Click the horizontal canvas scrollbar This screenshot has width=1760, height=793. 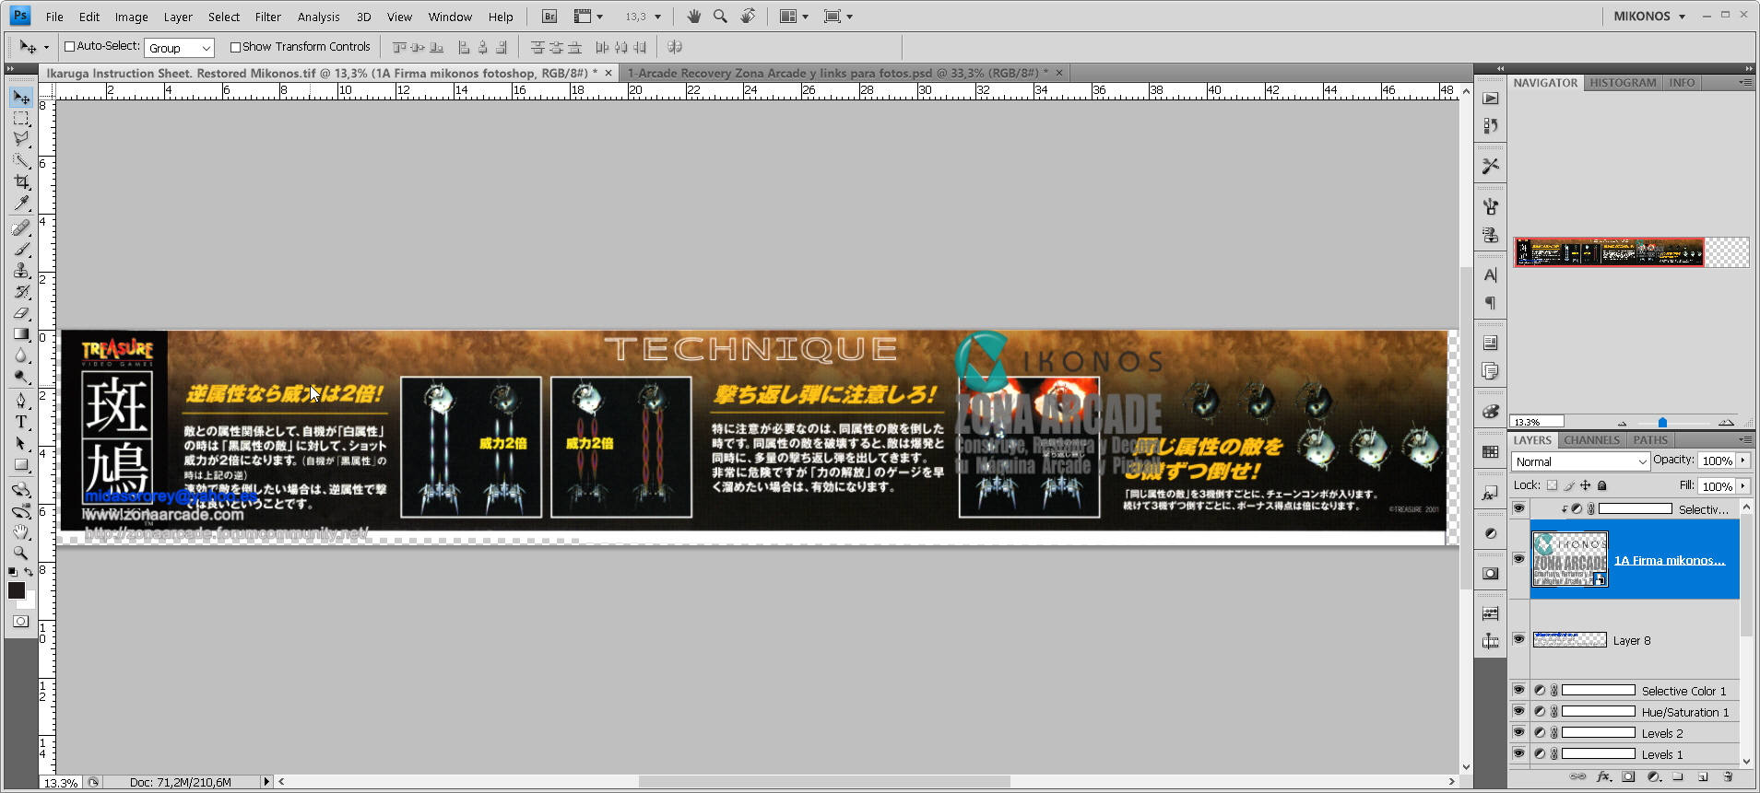[824, 782]
